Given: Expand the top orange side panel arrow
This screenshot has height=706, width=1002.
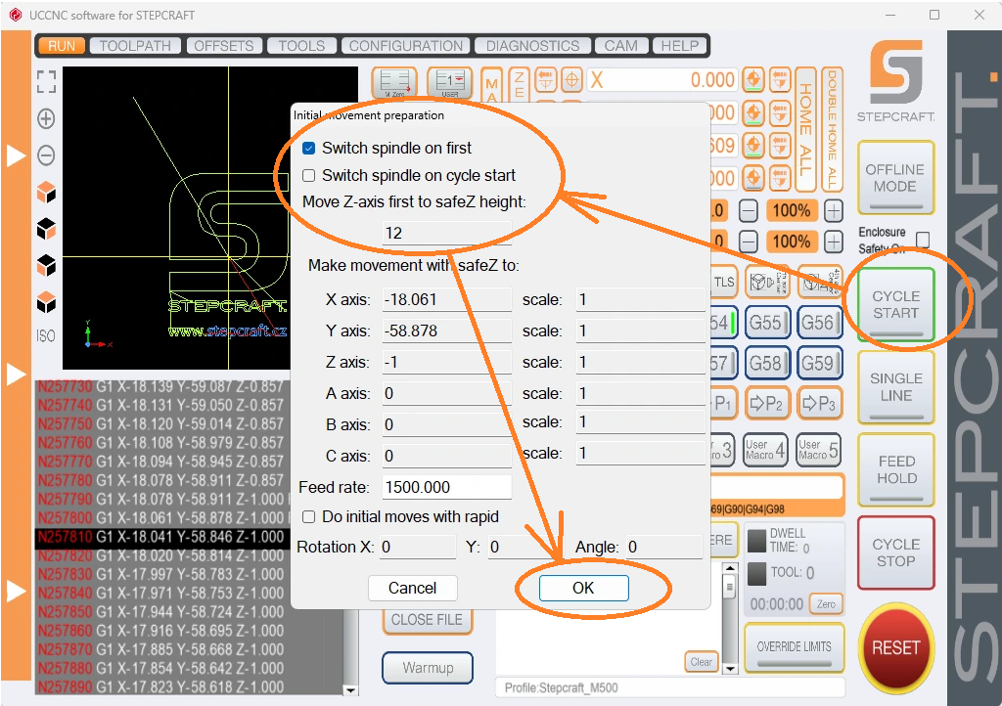Looking at the screenshot, I should pyautogui.click(x=16, y=155).
